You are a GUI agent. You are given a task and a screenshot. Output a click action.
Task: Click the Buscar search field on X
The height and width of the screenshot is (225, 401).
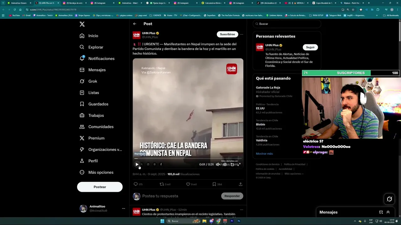[287, 24]
